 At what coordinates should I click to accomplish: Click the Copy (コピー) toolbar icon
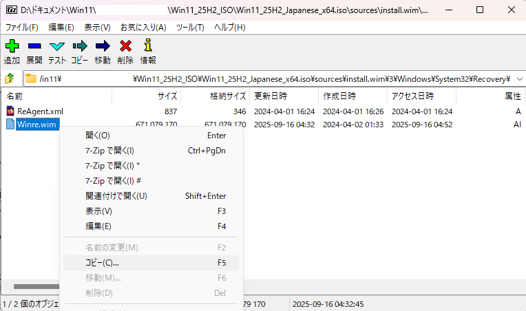pos(80,47)
